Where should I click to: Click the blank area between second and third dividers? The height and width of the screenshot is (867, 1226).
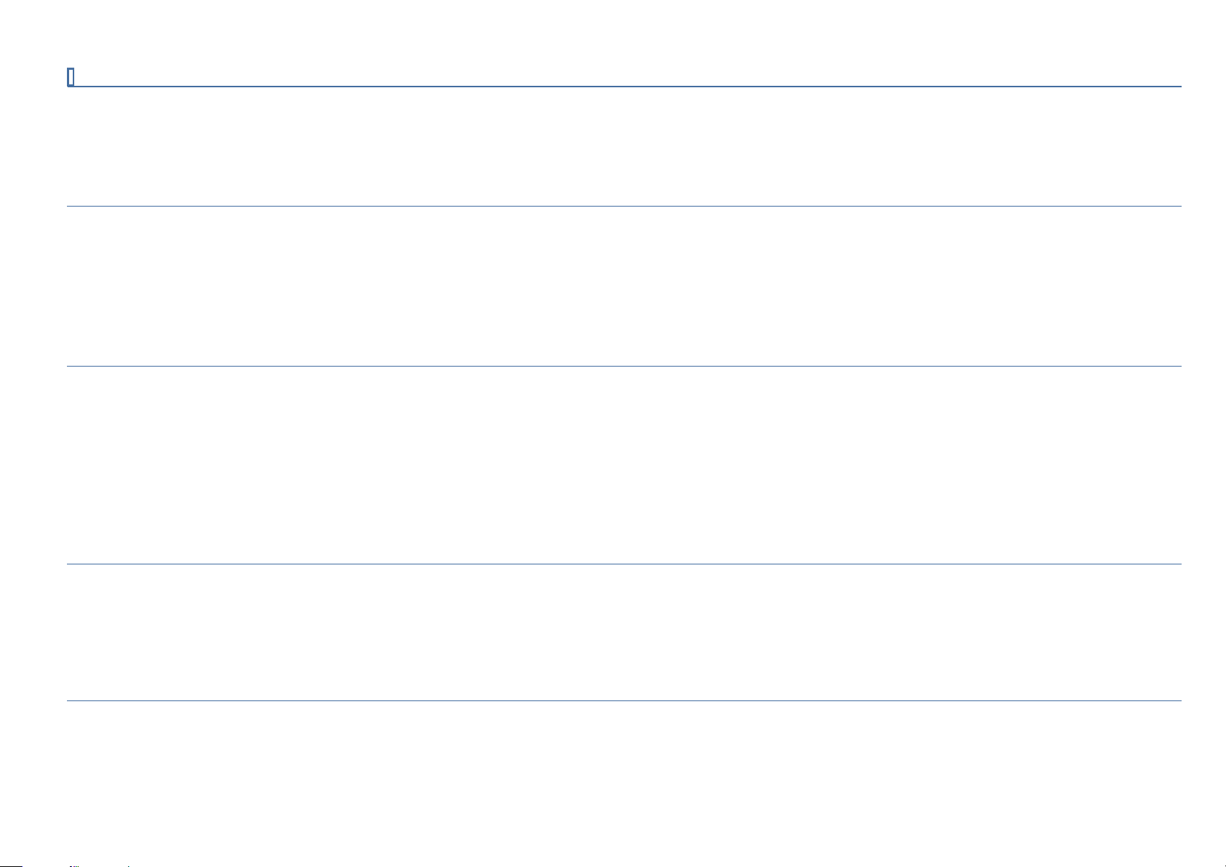[x=624, y=465]
